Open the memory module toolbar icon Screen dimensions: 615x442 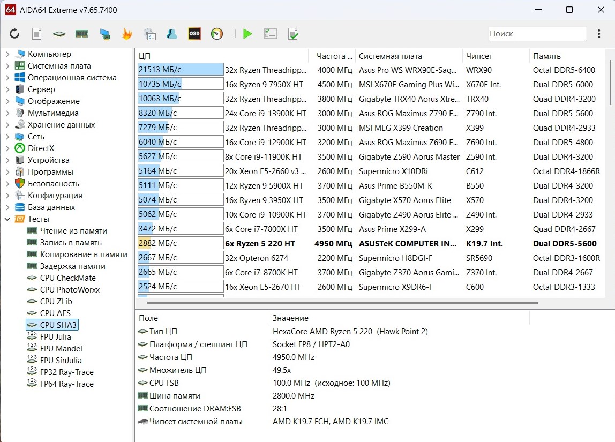click(x=81, y=34)
